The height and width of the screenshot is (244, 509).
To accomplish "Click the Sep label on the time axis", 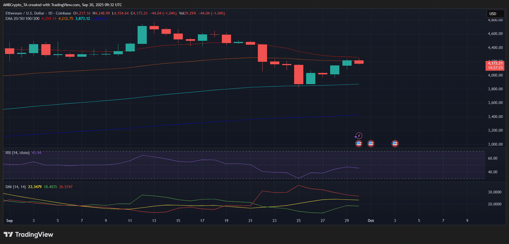I will pyautogui.click(x=9, y=221).
